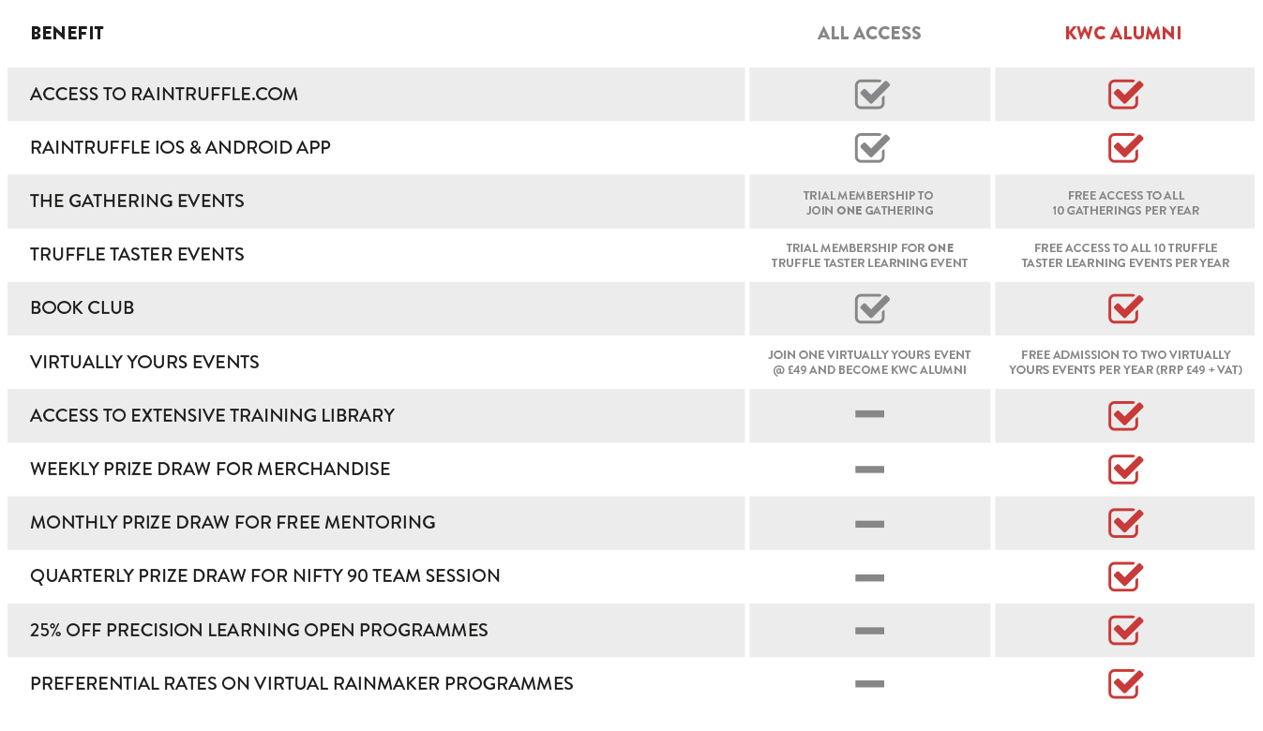Click the Truffle Taster Events row label

click(x=137, y=255)
